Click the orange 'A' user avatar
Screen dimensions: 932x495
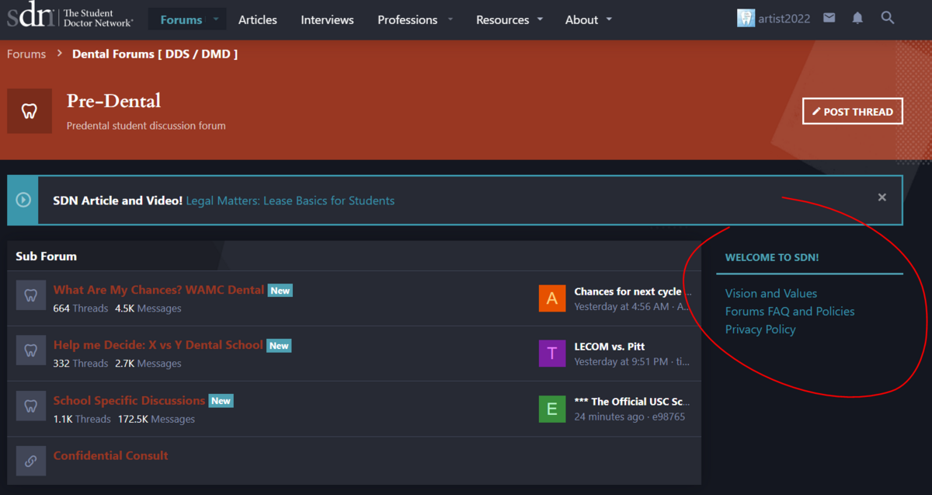pyautogui.click(x=552, y=298)
